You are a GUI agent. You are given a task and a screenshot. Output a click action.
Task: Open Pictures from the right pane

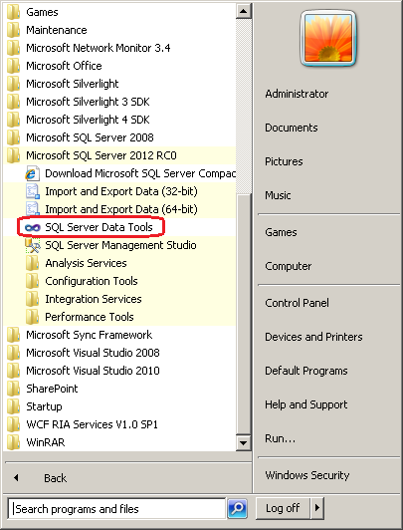284,161
